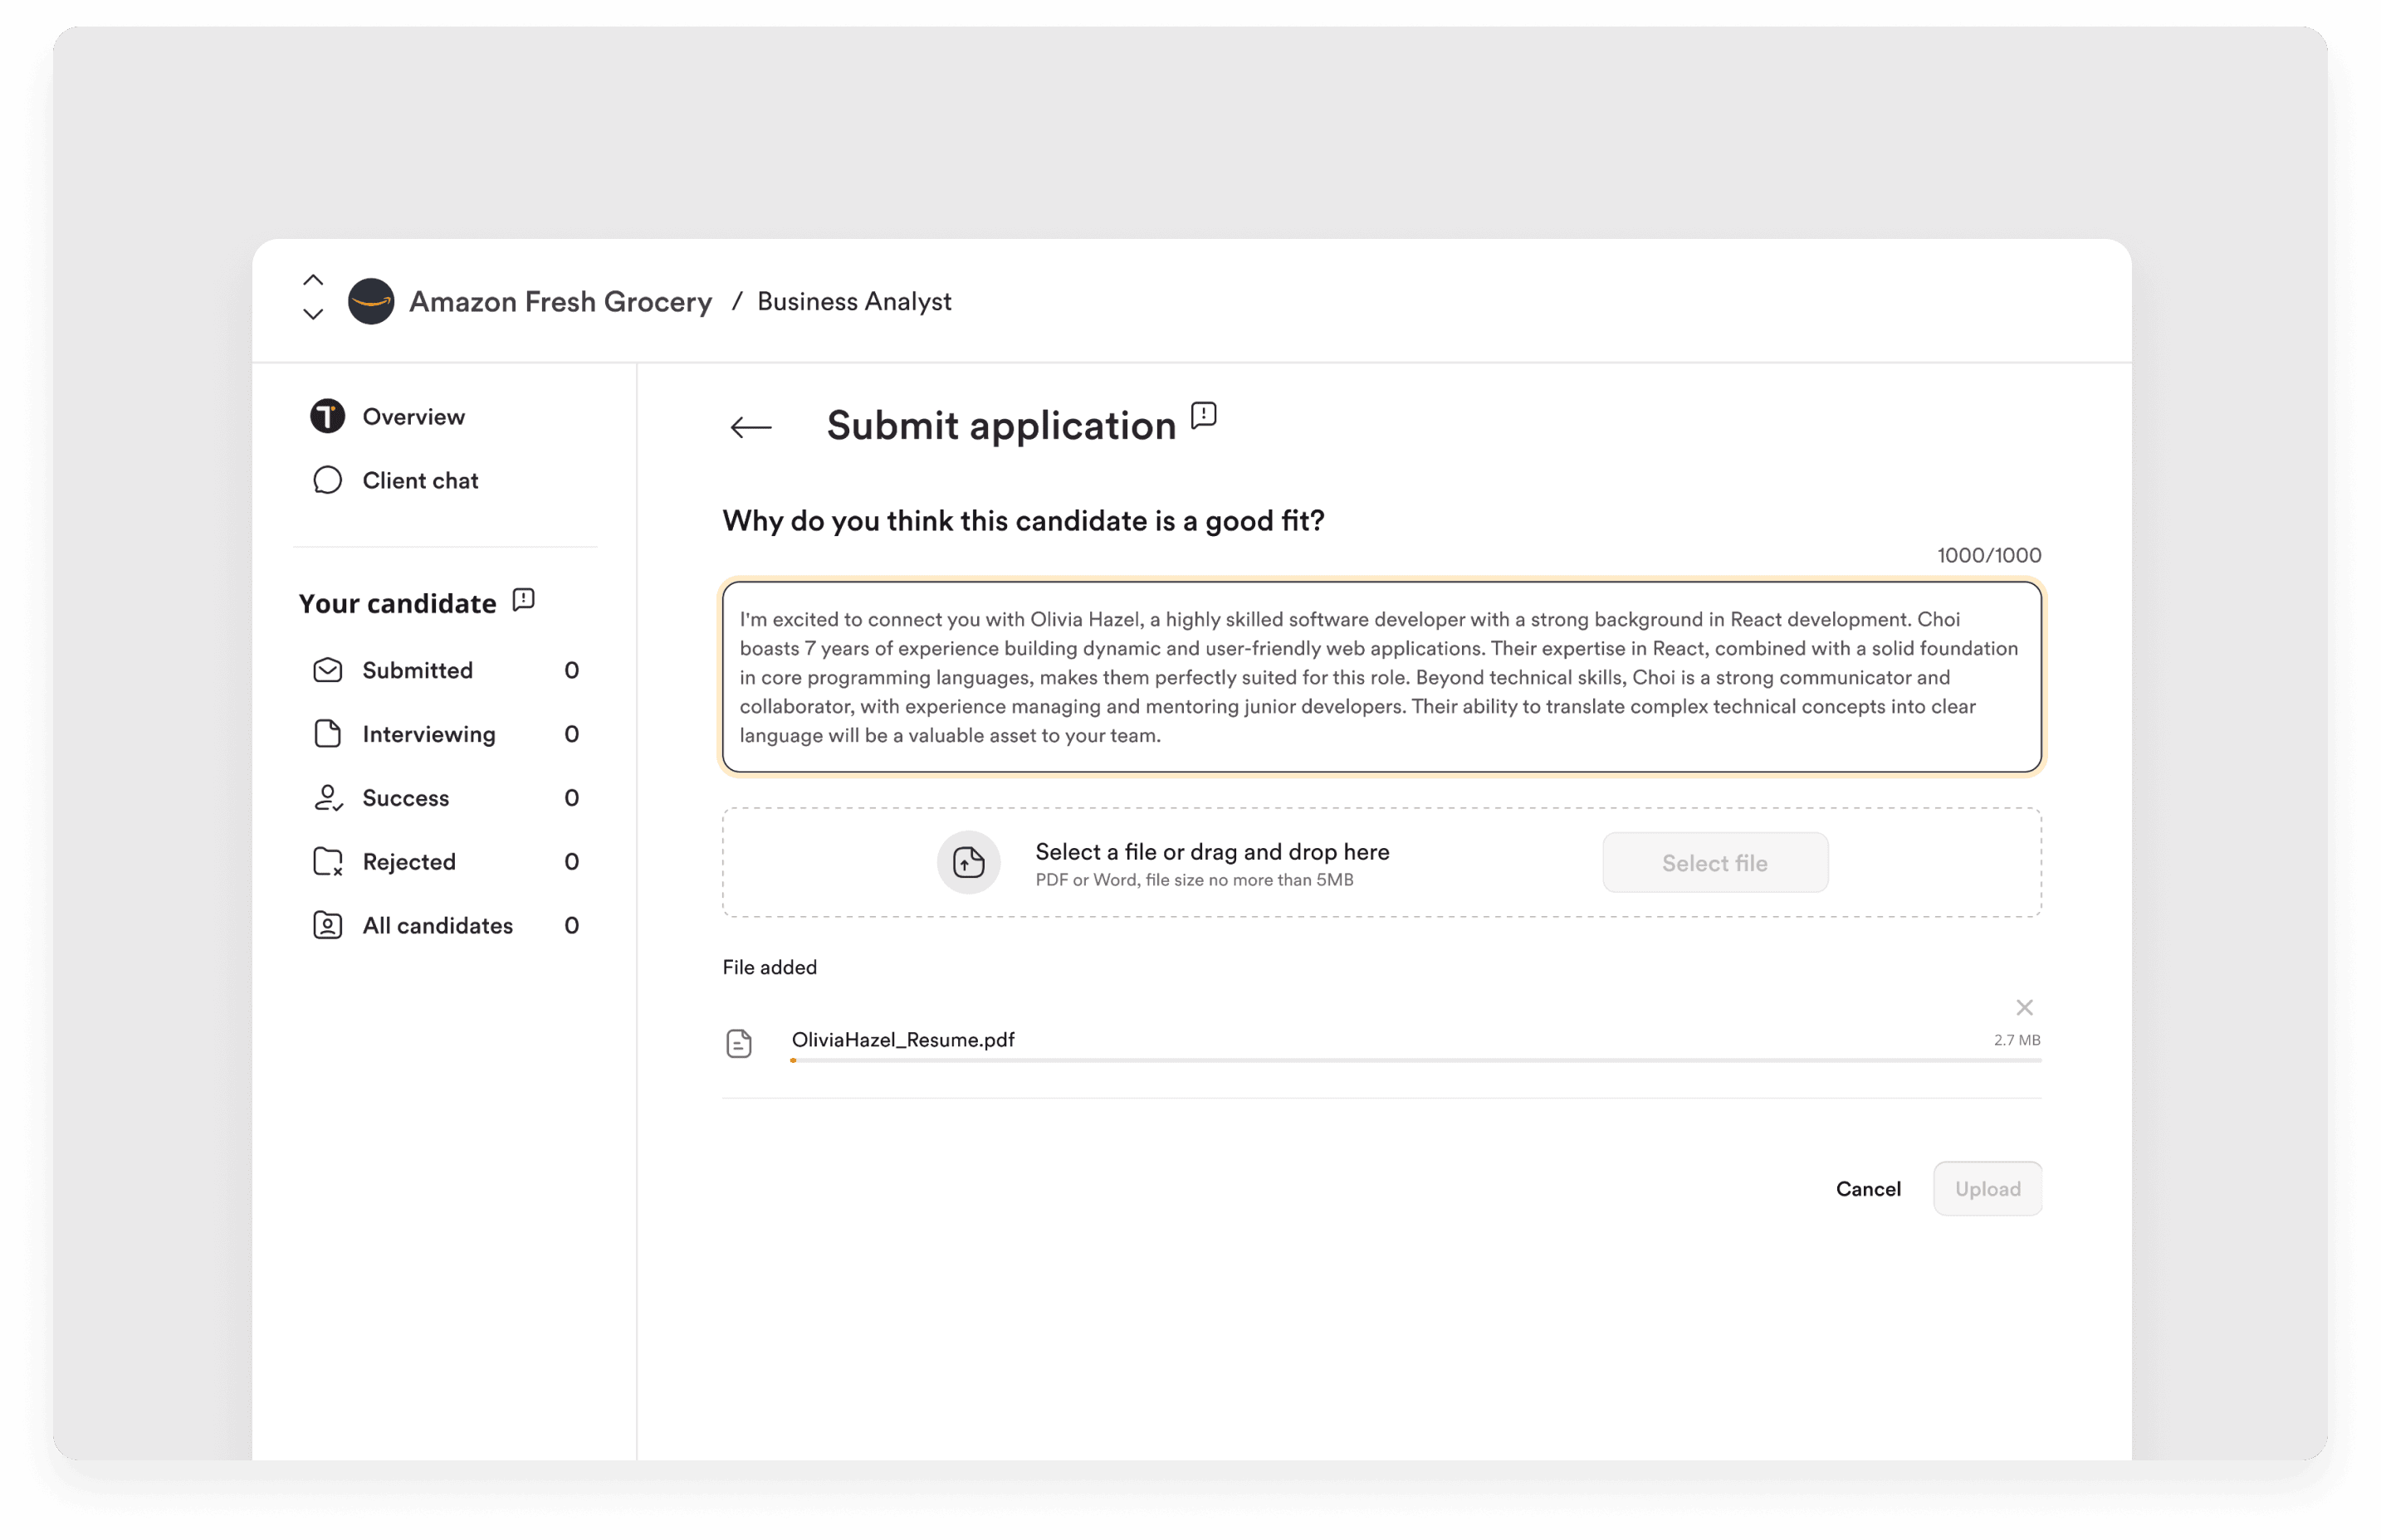
Task: Click the Submit application heading
Action: 1000,427
